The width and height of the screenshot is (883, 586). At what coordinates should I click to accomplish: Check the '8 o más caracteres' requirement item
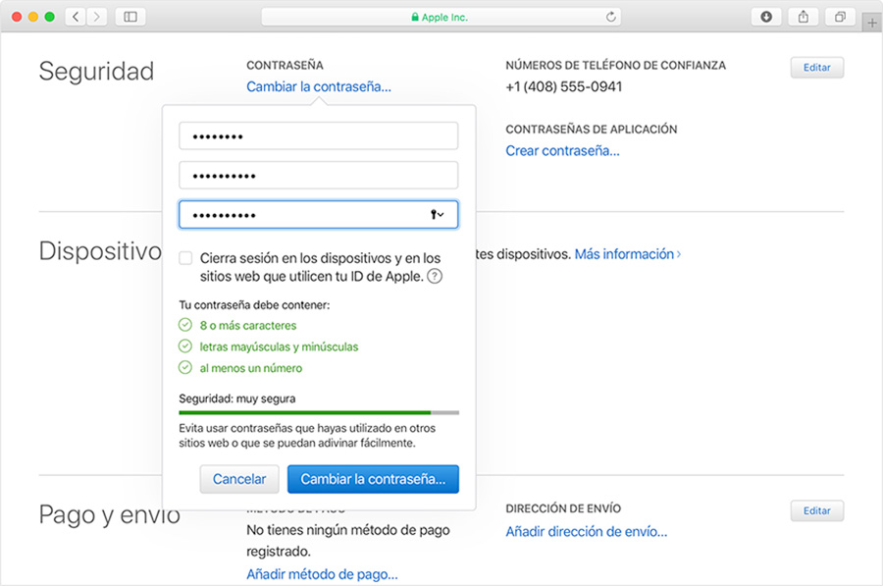click(186, 325)
